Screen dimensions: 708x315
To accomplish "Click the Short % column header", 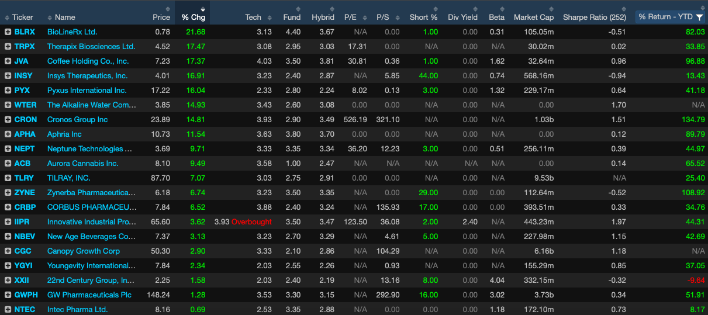I will click(423, 17).
